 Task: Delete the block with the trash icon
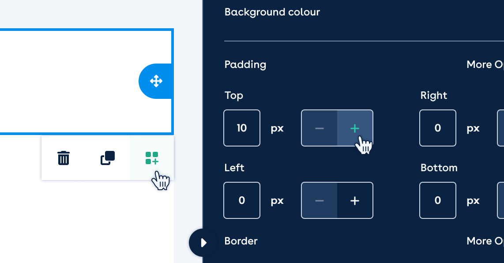[x=63, y=158]
